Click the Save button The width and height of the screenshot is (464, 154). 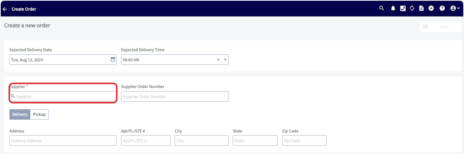pos(440,27)
